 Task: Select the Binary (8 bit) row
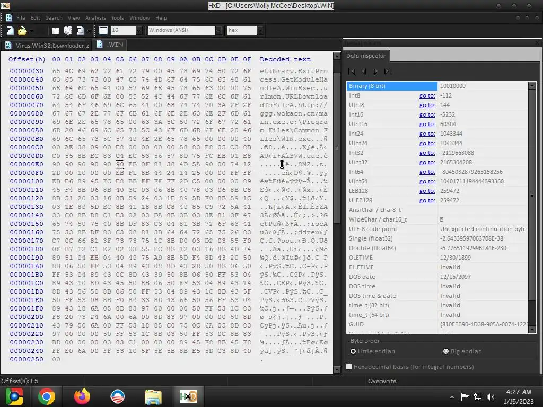[x=437, y=86]
